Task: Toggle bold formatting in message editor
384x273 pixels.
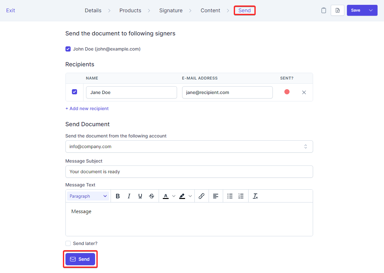Action: (118, 196)
